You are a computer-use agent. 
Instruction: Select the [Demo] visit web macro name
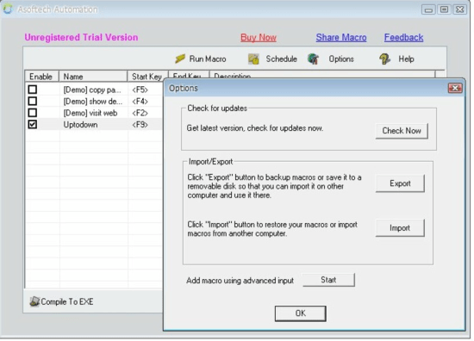tap(90, 113)
